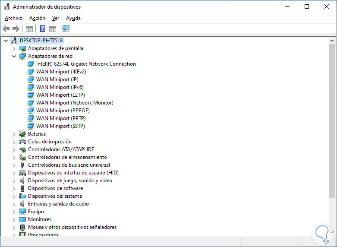
Task: Expand Controladoras de almacenamiento category
Action: [14, 158]
